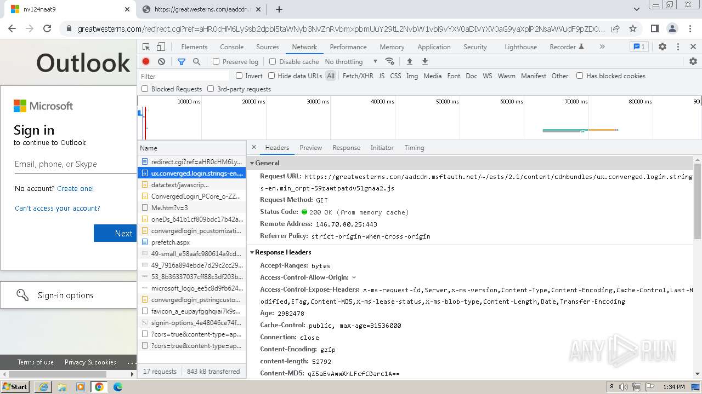The image size is (702, 394).
Task: Switch to the Sources tab
Action: (x=268, y=47)
